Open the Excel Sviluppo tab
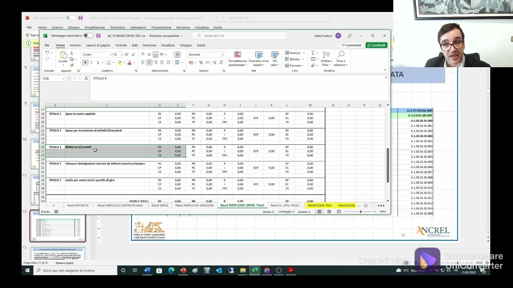Image resolution: width=513 pixels, height=288 pixels. pyautogui.click(x=186, y=45)
